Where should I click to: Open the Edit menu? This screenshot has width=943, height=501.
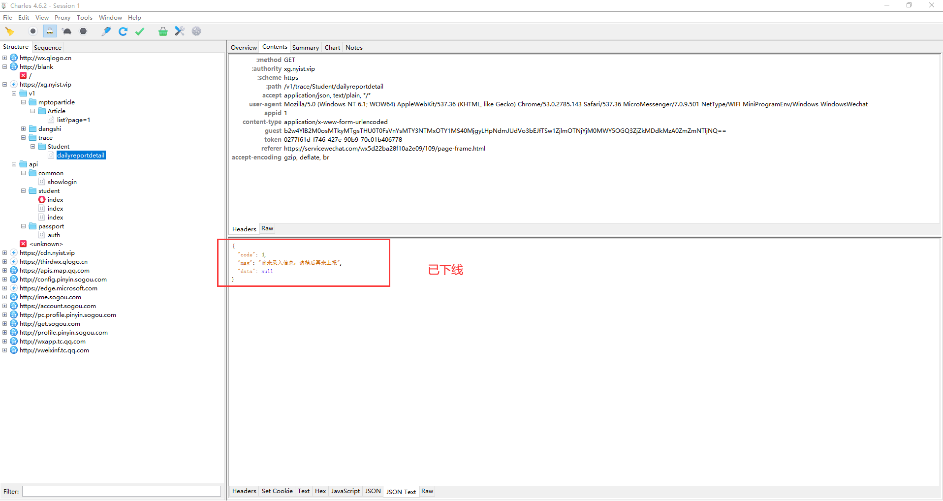[x=24, y=18]
